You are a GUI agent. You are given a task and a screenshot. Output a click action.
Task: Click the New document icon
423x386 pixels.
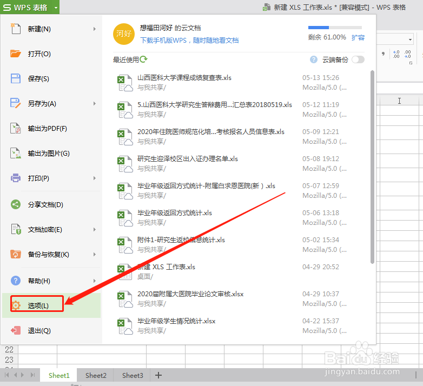(15, 29)
